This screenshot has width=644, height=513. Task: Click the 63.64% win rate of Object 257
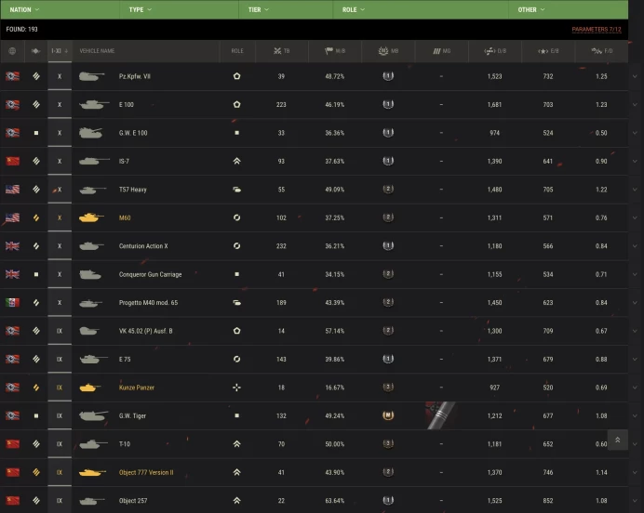point(335,501)
